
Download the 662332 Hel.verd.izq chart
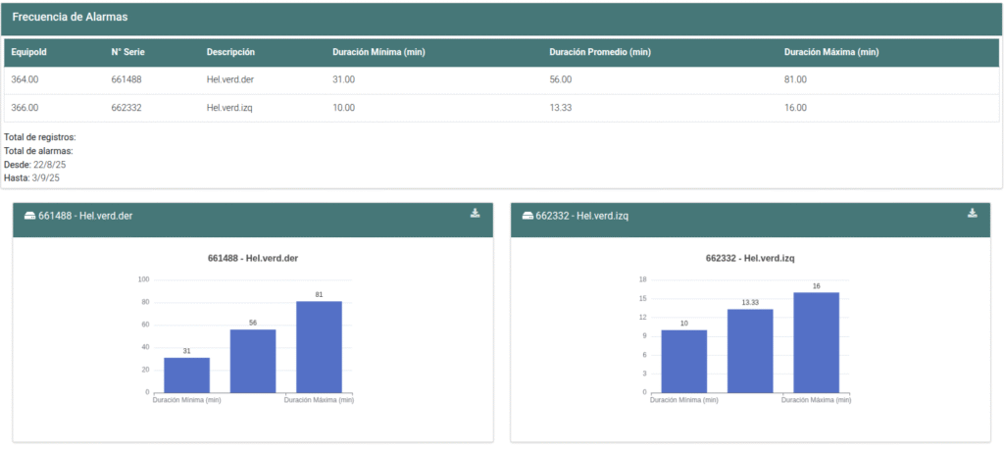pos(973,214)
